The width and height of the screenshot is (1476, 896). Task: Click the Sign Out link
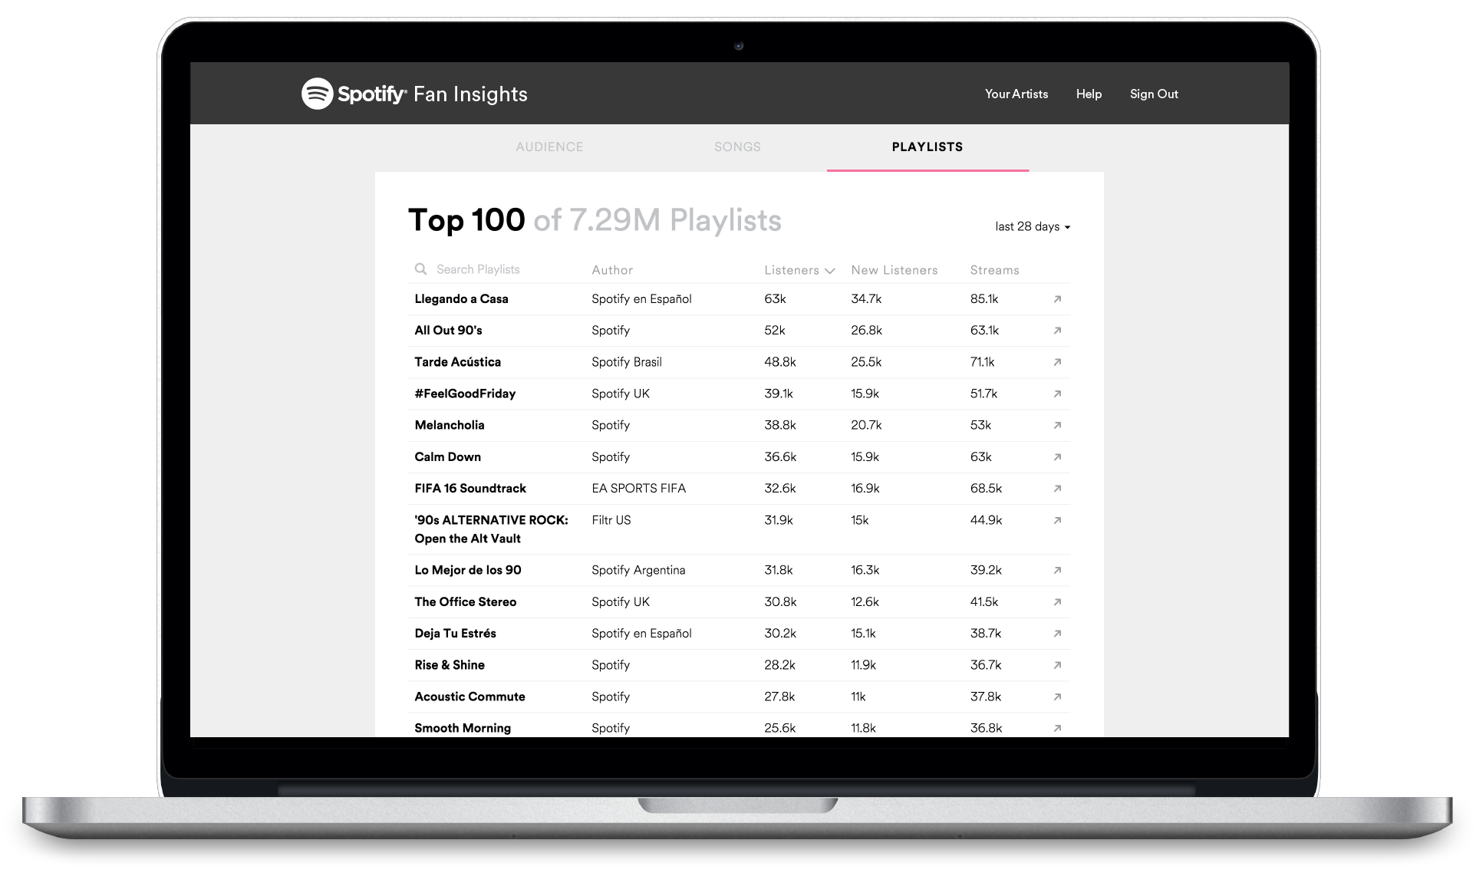point(1153,94)
